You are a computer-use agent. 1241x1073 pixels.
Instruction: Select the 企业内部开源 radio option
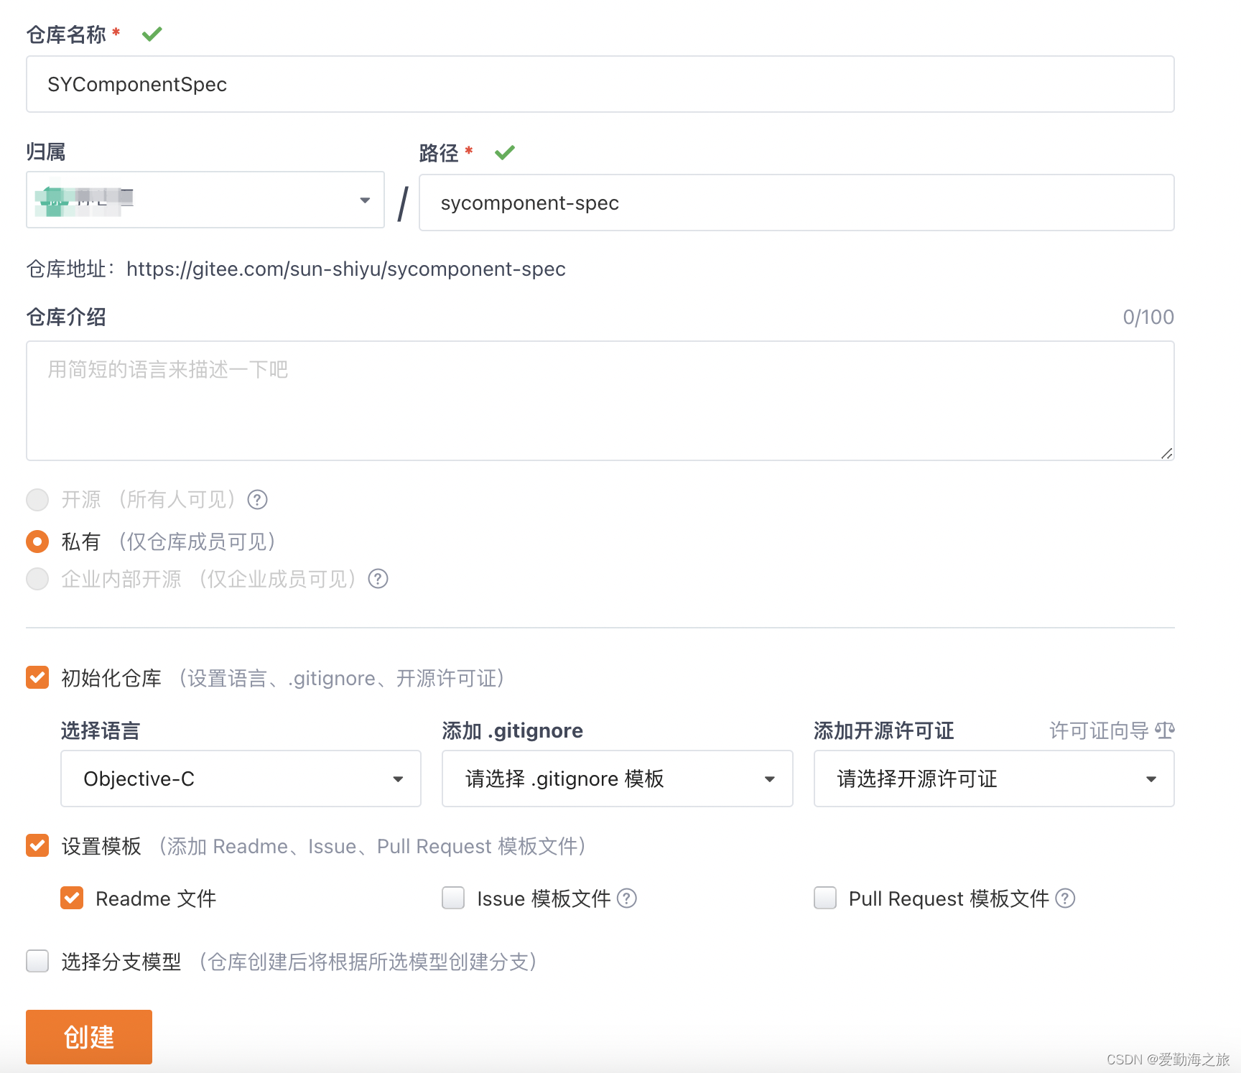(37, 579)
